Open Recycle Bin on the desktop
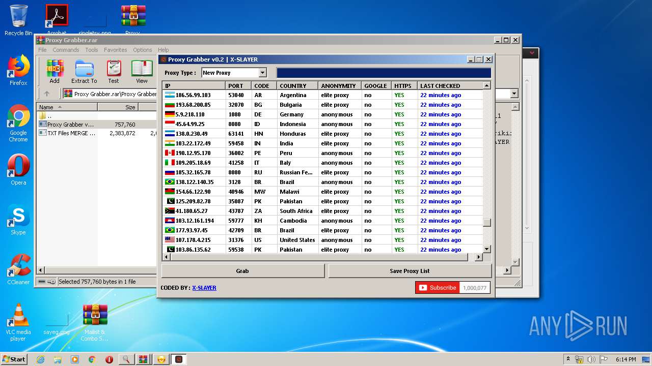652x366 pixels. 18,20
